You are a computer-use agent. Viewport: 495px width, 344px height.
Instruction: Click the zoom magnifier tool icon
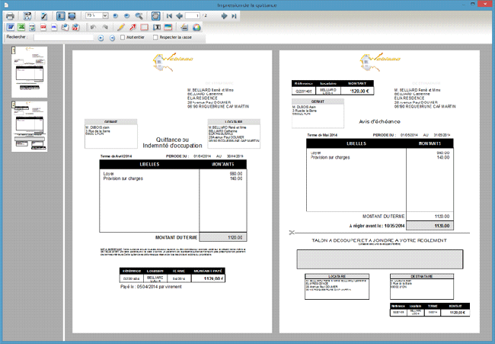tap(138, 15)
